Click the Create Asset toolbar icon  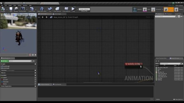(x=32, y=9)
